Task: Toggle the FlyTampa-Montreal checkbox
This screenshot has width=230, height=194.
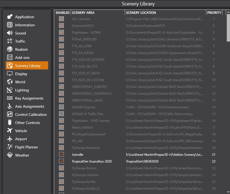Action: (61, 148)
